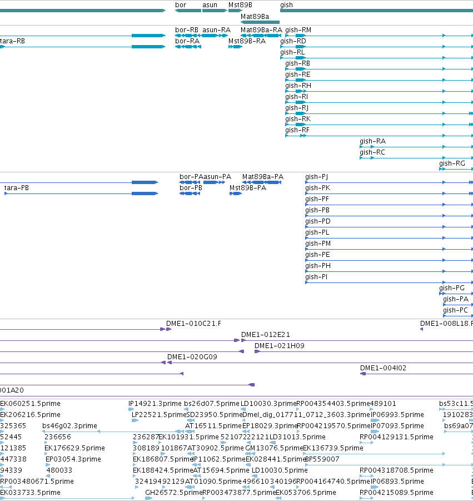Select the gish-RF transcript label
This screenshot has width=473, height=501.
coord(297,130)
